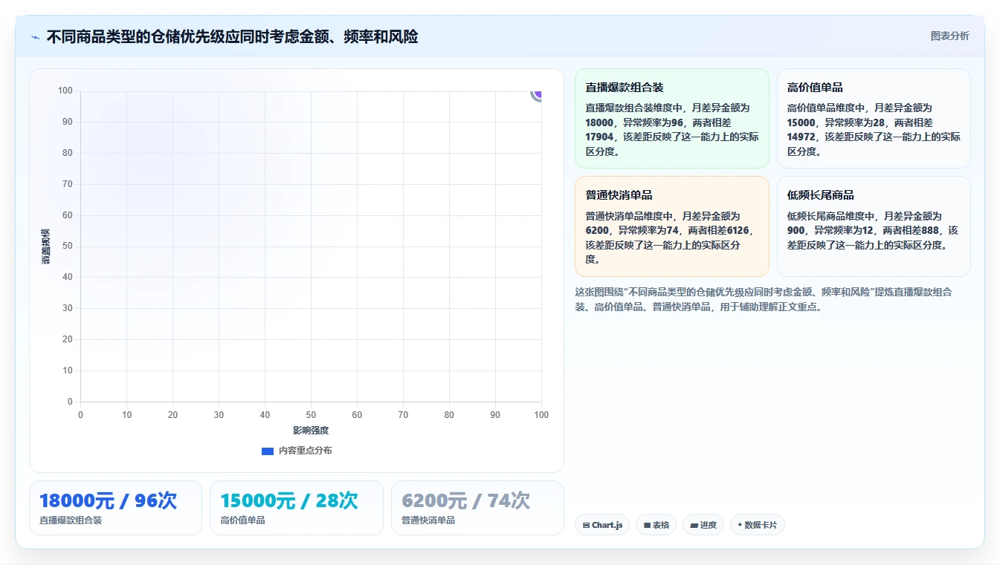The height and width of the screenshot is (565, 1000).
Task: Click the 普通快消单品 label under 6200元
Action: click(428, 520)
